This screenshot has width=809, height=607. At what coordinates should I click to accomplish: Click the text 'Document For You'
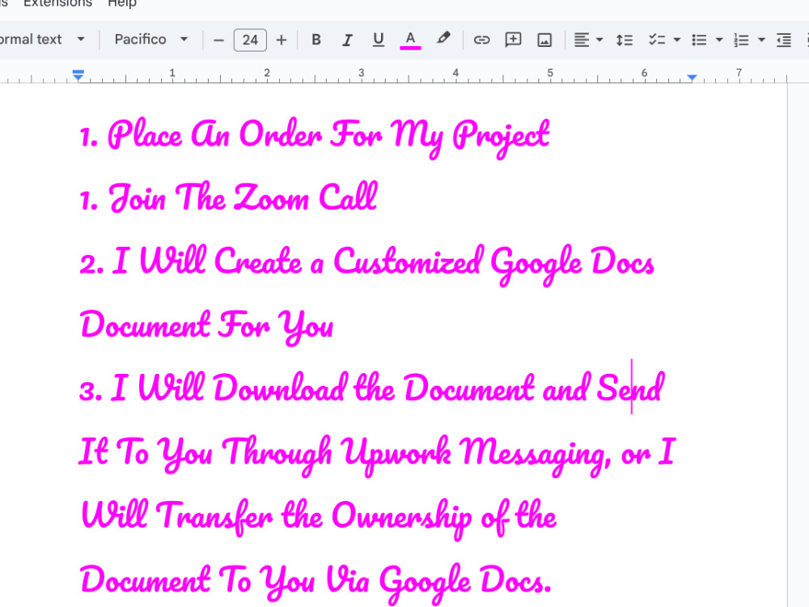[x=207, y=326]
